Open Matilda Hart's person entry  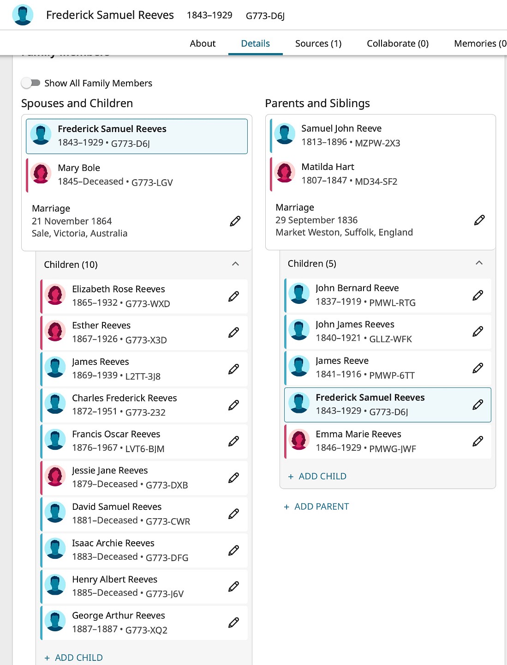coord(328,167)
